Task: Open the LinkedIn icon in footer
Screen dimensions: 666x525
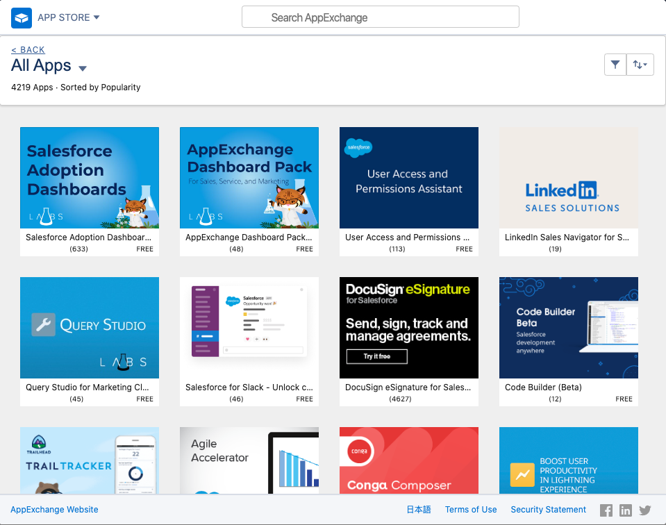Action: pyautogui.click(x=626, y=510)
